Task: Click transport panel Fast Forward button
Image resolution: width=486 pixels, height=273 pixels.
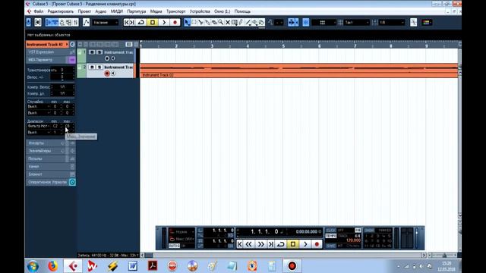Action: click(x=261, y=244)
